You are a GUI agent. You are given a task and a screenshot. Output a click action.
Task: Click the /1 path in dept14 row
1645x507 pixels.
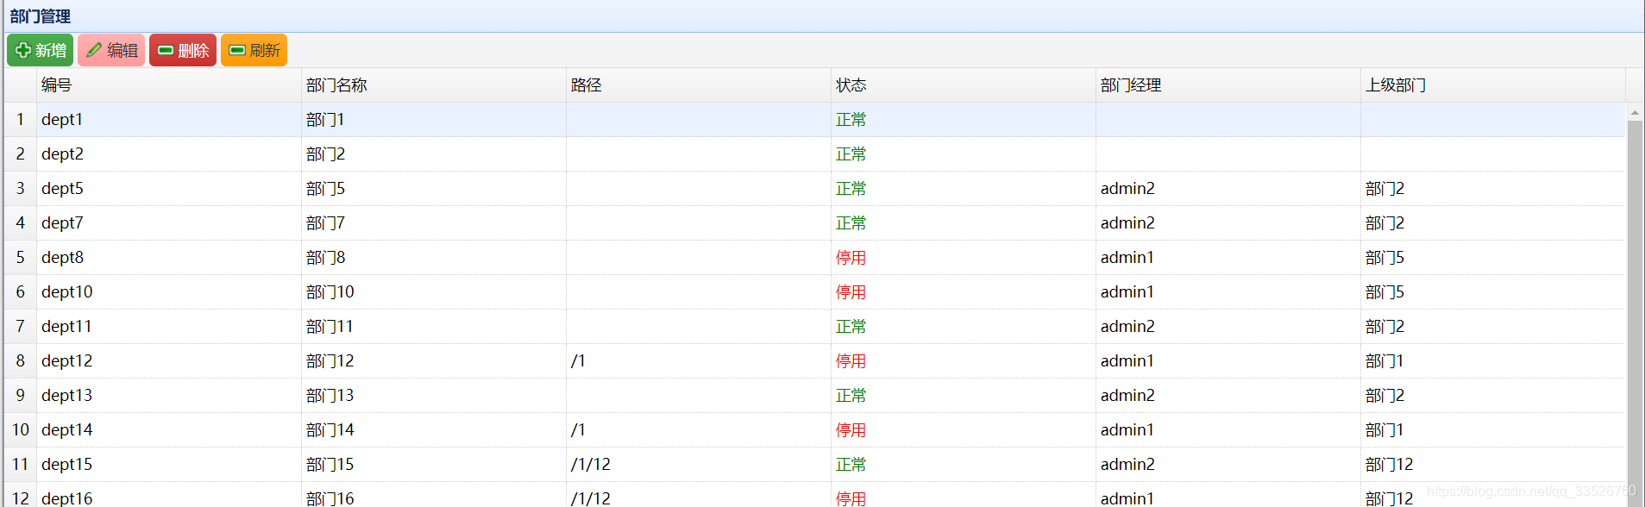[x=578, y=430]
